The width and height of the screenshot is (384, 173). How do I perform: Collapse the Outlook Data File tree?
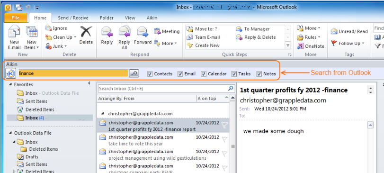click(x=10, y=133)
